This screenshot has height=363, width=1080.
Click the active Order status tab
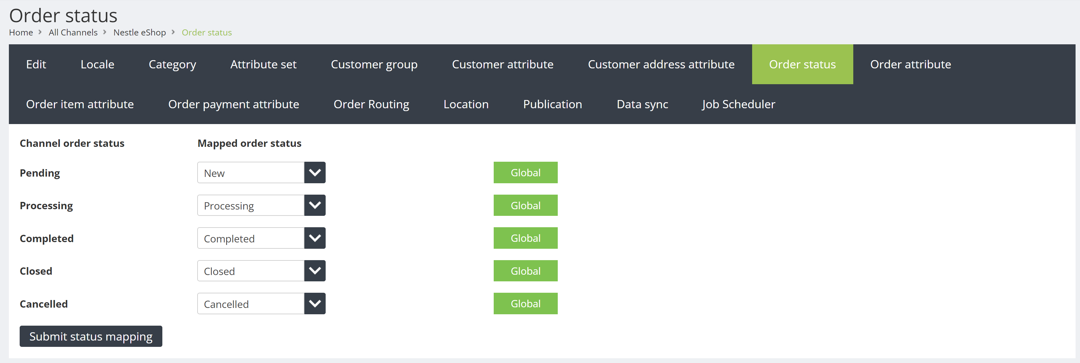point(803,65)
